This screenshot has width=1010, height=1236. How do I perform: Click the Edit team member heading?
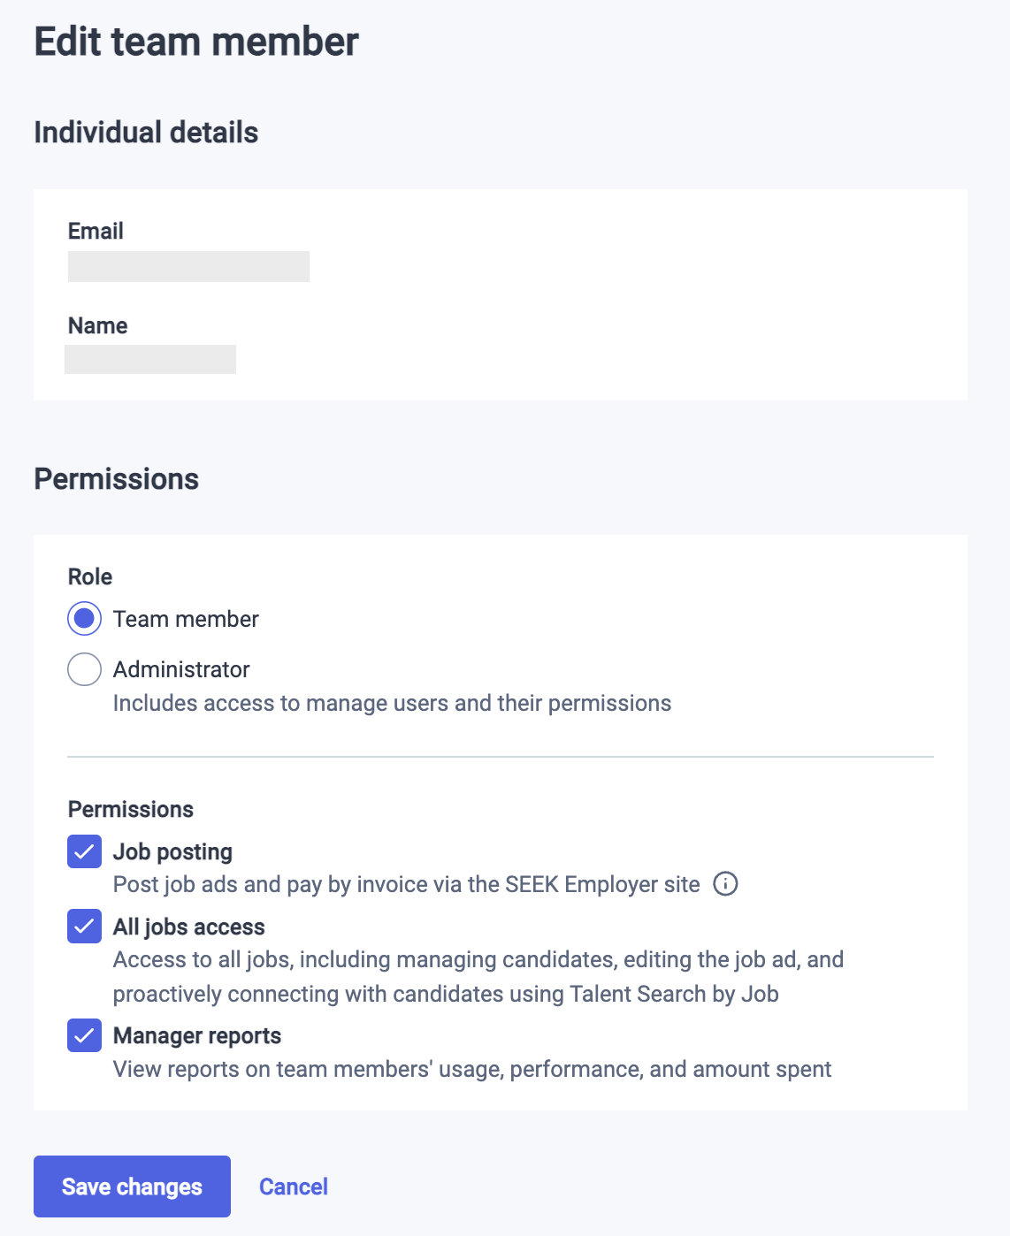tap(195, 41)
